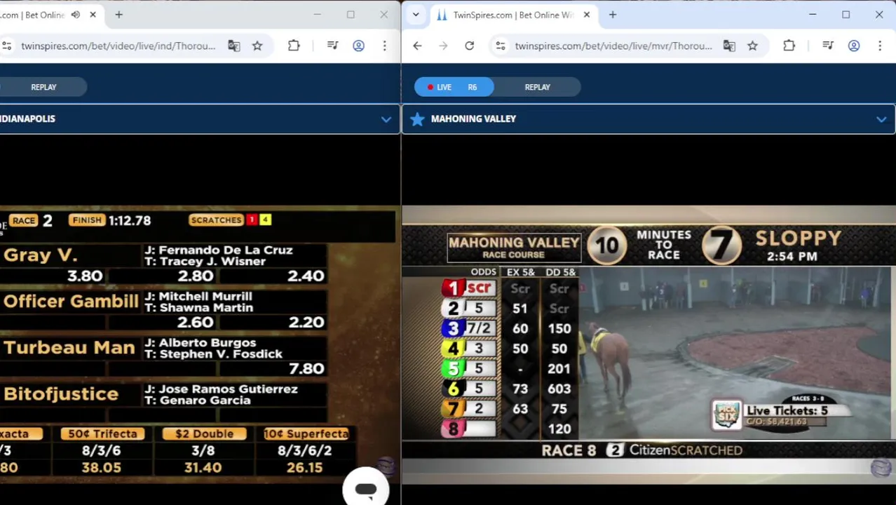The width and height of the screenshot is (896, 505).
Task: Close the TwinSpires tab in right window
Action: [x=587, y=15]
